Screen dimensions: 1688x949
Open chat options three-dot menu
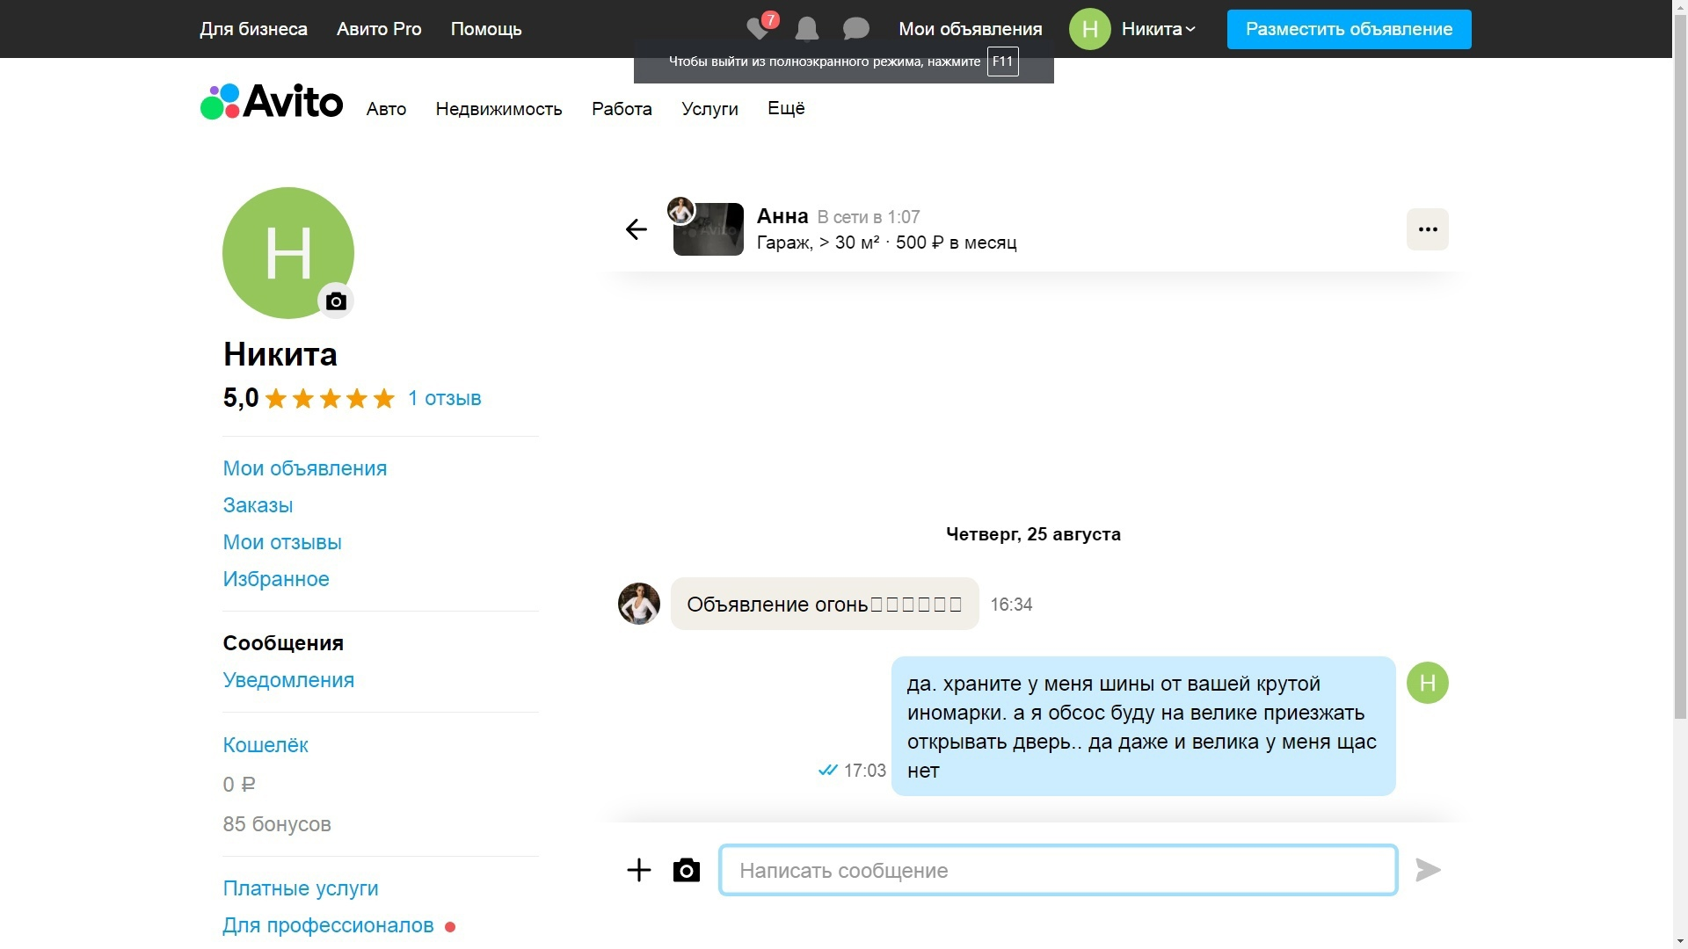click(1427, 229)
